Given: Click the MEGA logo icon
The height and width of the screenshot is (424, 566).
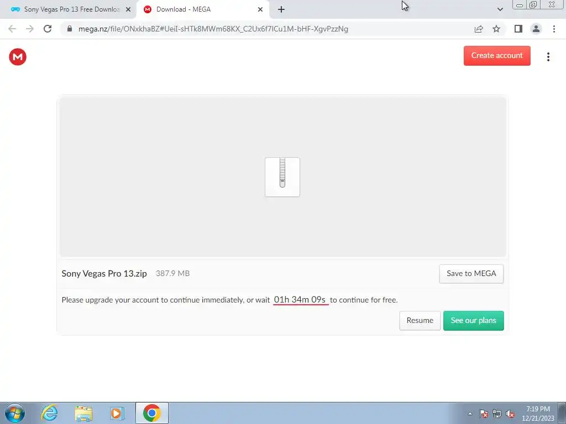Looking at the screenshot, I should [18, 57].
